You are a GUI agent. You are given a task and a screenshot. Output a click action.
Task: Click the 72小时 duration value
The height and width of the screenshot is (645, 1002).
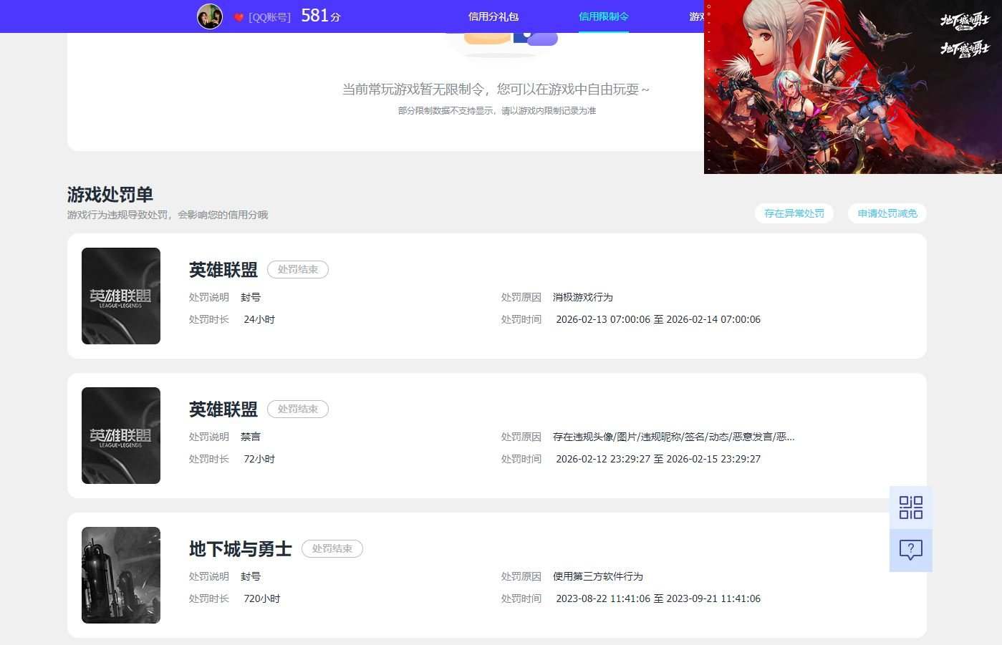259,459
